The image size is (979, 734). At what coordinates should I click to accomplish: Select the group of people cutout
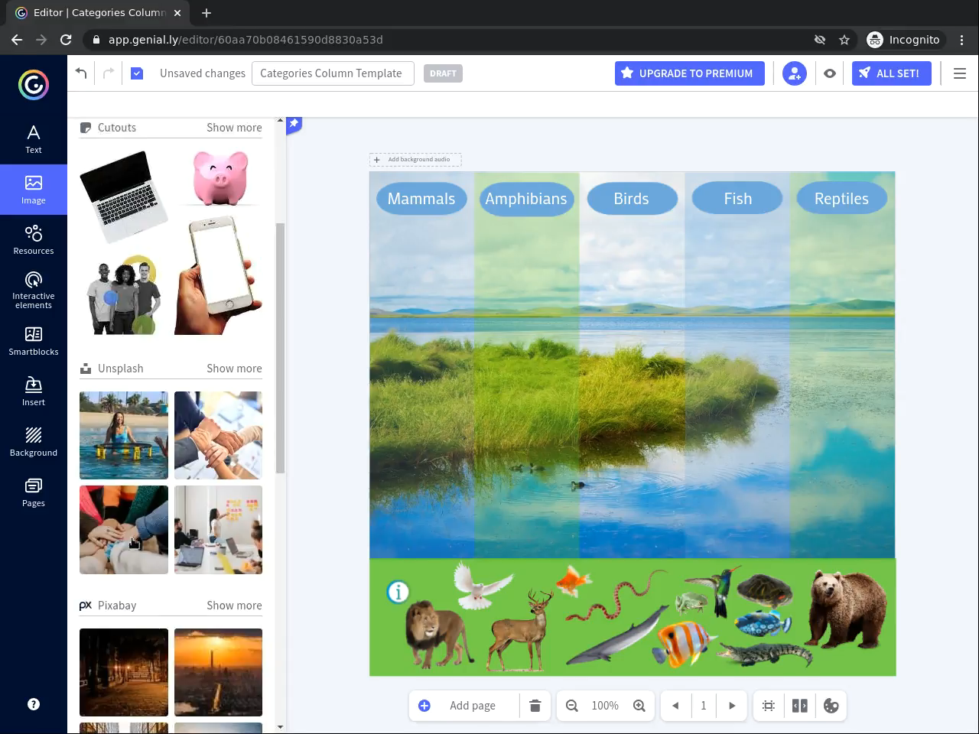click(x=122, y=295)
